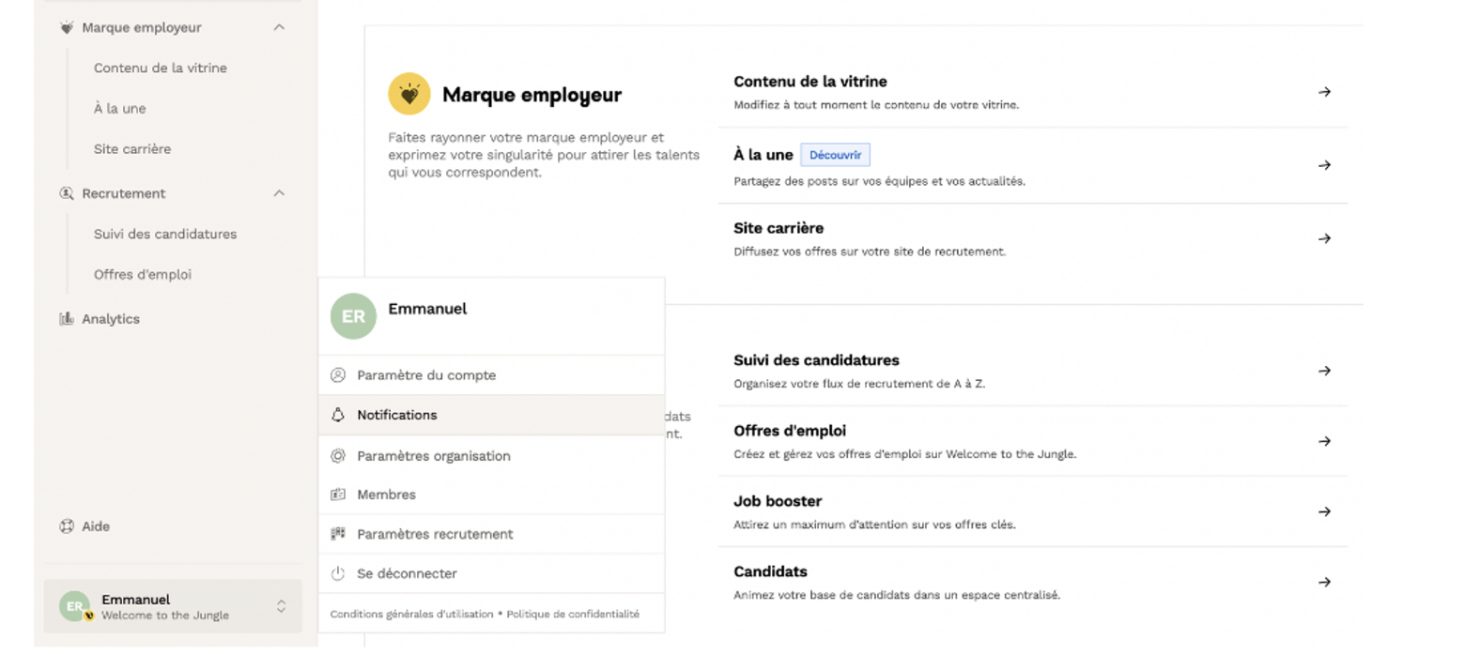Viewport: 1480px width, 655px height.
Task: Toggle the Emmanuel account switcher chevrons
Action: [x=281, y=607]
